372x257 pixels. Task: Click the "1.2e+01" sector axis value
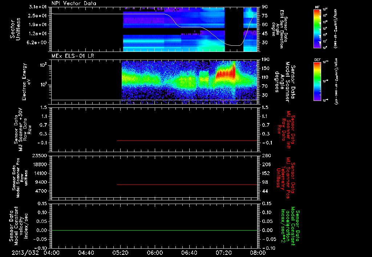pyautogui.click(x=38, y=34)
